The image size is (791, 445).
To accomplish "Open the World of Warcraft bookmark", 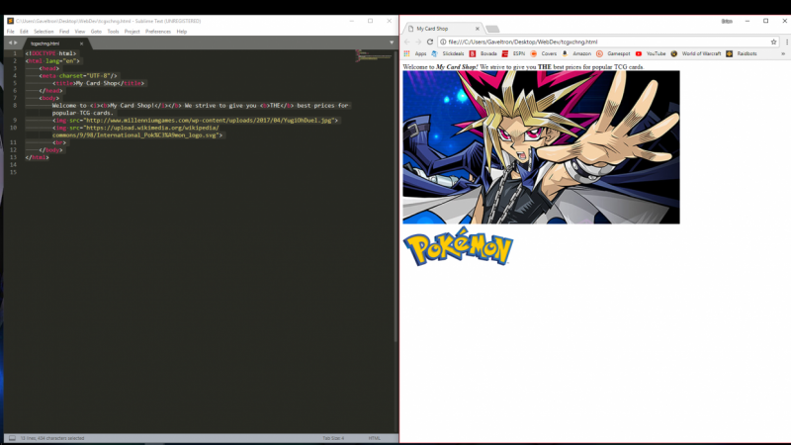I will (696, 53).
